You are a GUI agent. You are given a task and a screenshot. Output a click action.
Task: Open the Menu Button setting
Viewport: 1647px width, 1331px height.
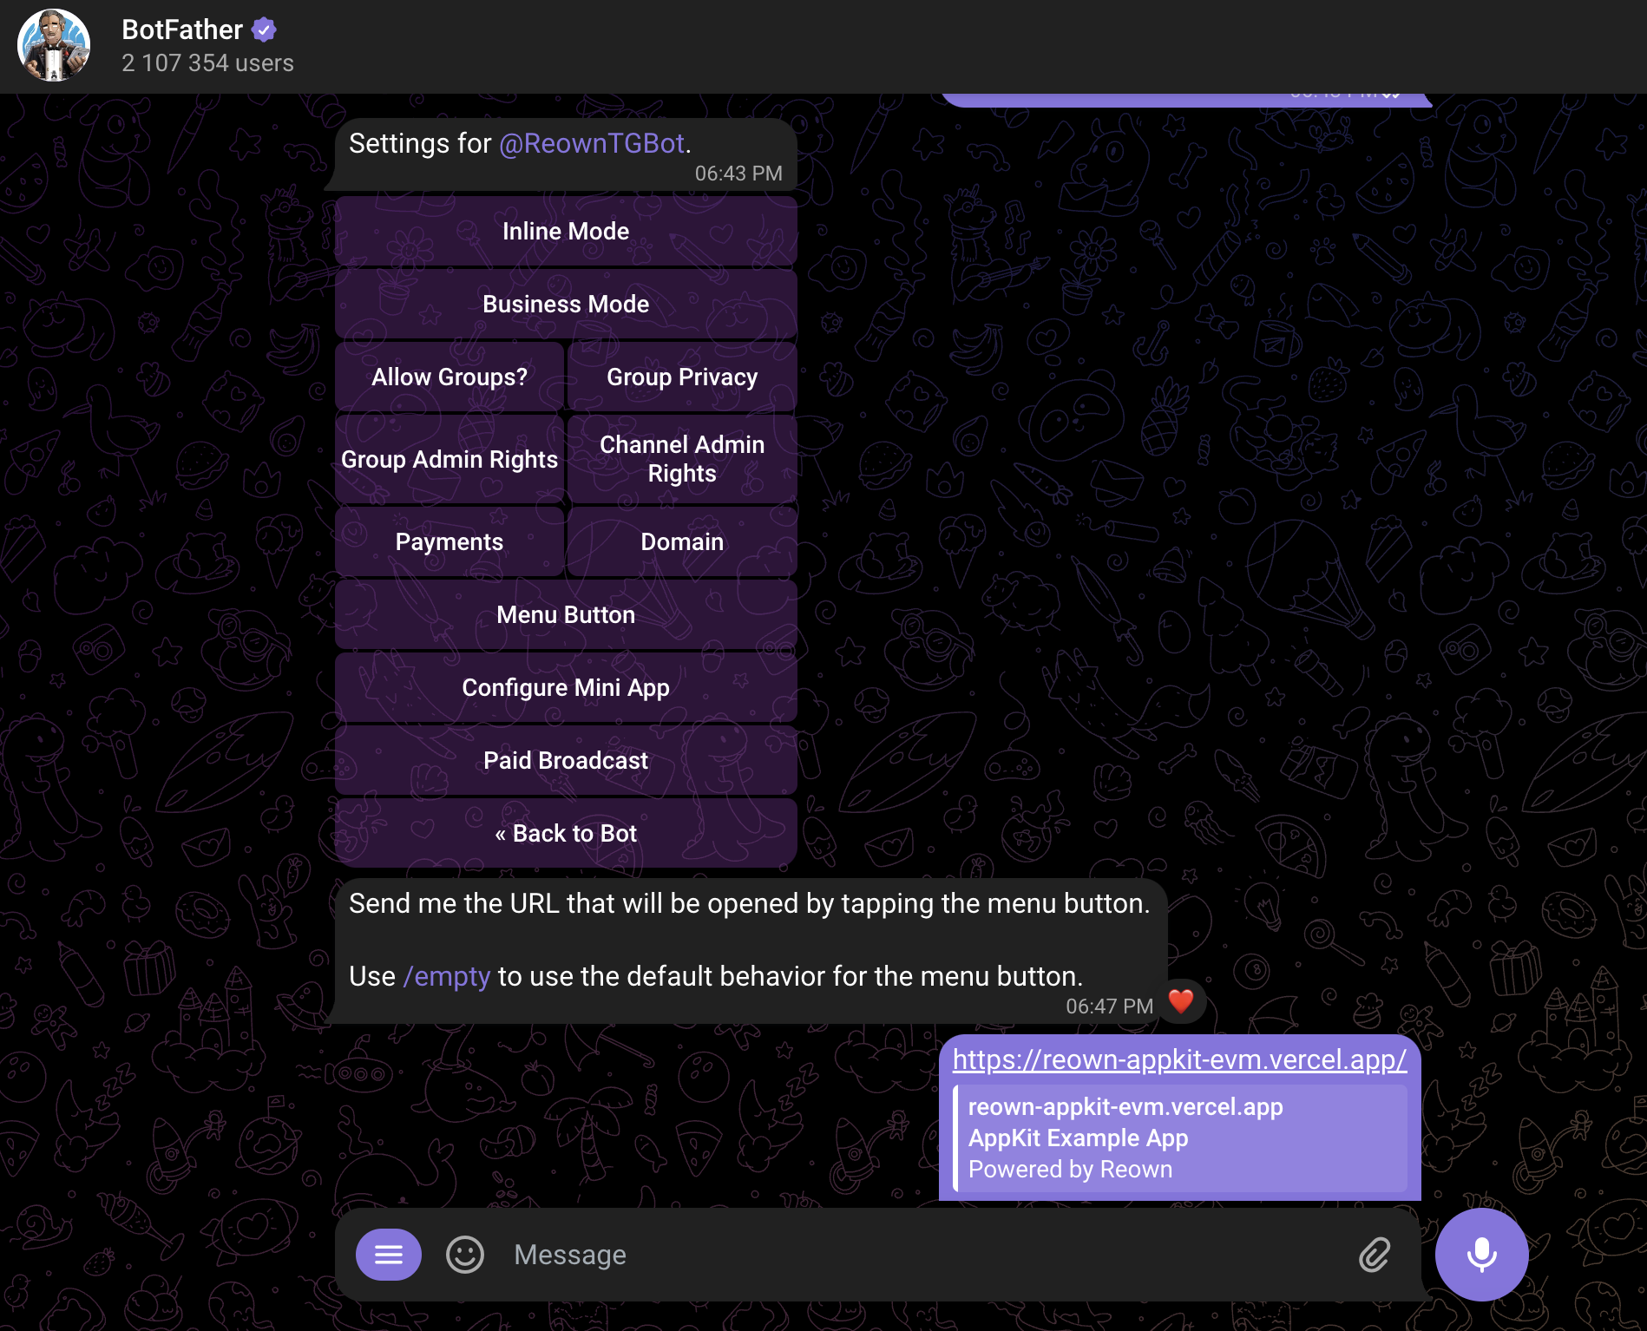[566, 614]
